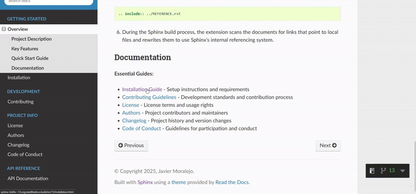The image size is (416, 194).
Task: Open the Read the Docs footer link
Action: (x=232, y=183)
